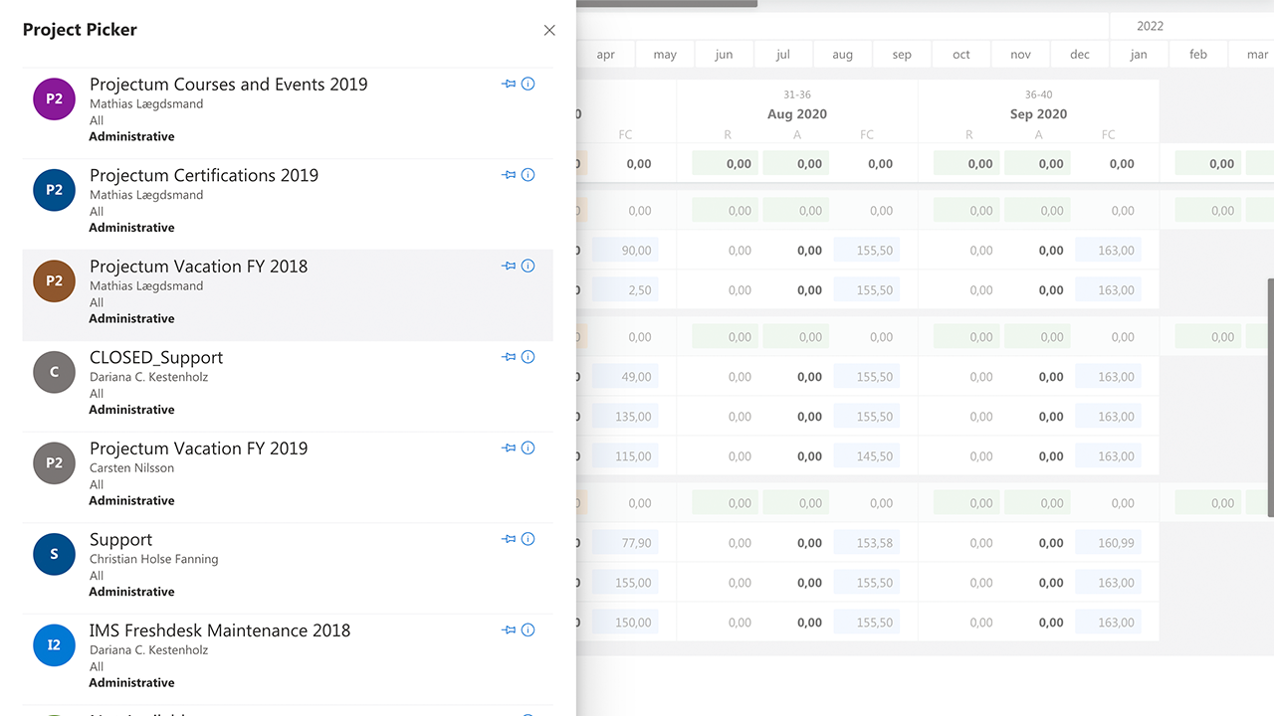Click the vertical scrollbar of the grid

point(1270,397)
